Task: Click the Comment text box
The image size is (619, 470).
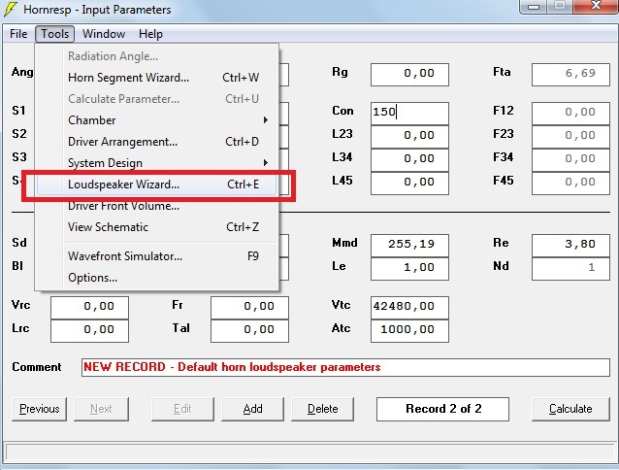Action: 345,367
